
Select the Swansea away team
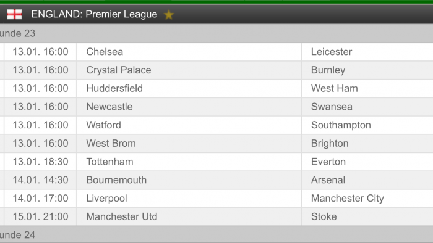[332, 107]
